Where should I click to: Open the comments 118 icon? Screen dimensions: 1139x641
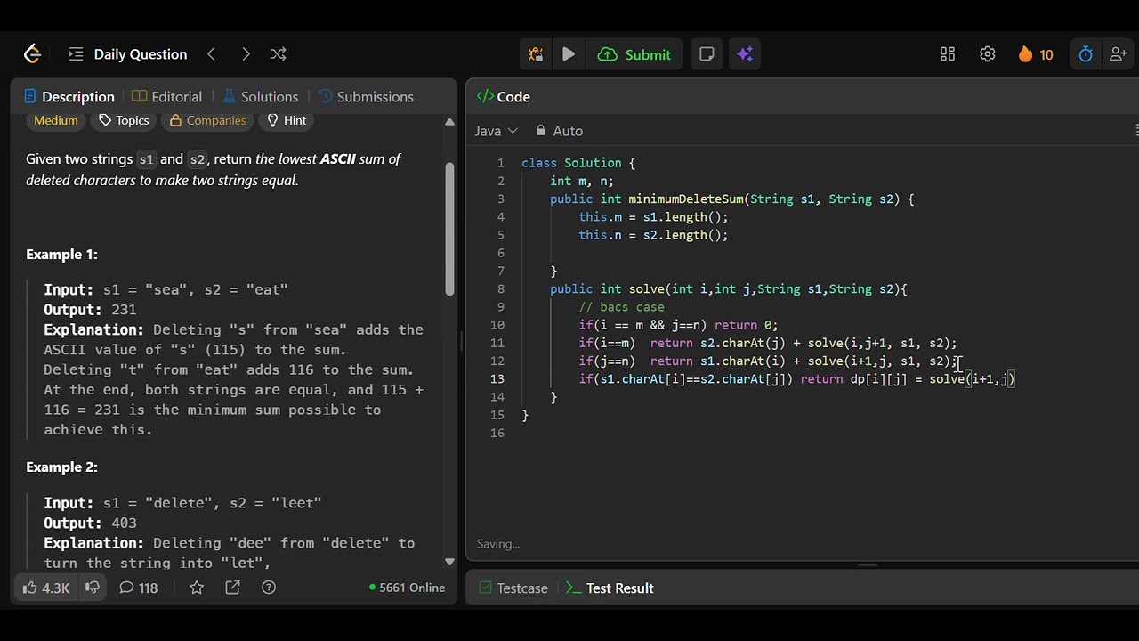(138, 588)
